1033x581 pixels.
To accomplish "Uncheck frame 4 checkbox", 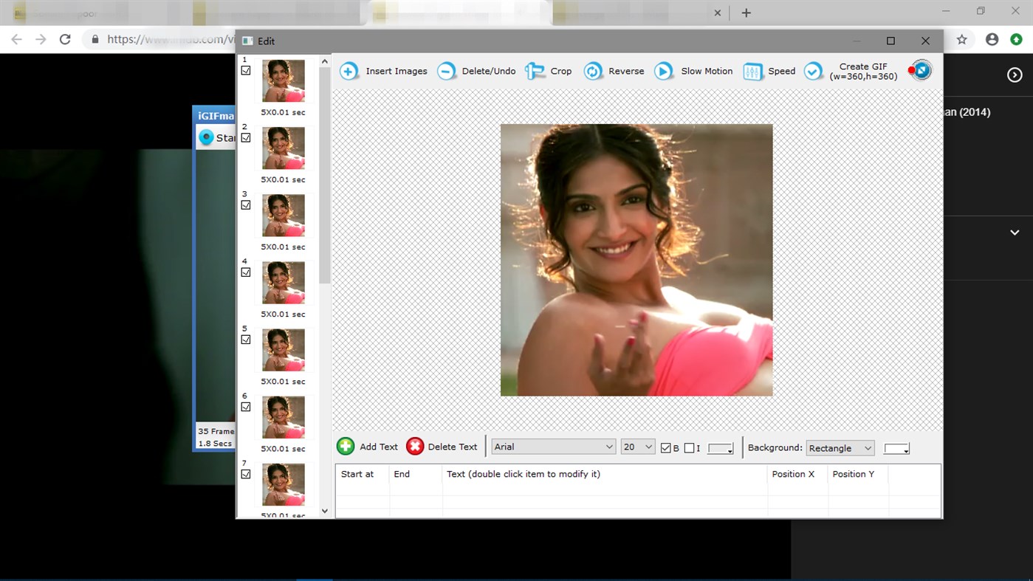I will (246, 272).
